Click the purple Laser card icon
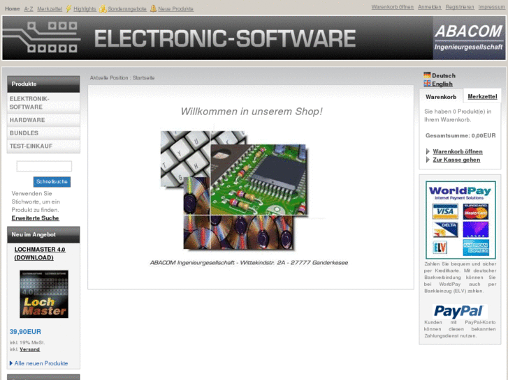Screen dimensions: 508x380 [x=476, y=229]
